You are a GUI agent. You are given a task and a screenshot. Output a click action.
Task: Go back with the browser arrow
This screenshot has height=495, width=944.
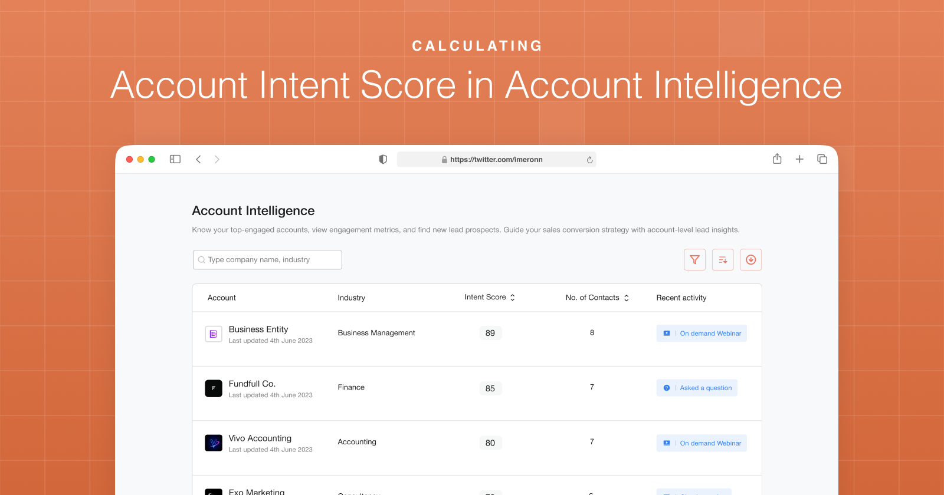pos(198,159)
